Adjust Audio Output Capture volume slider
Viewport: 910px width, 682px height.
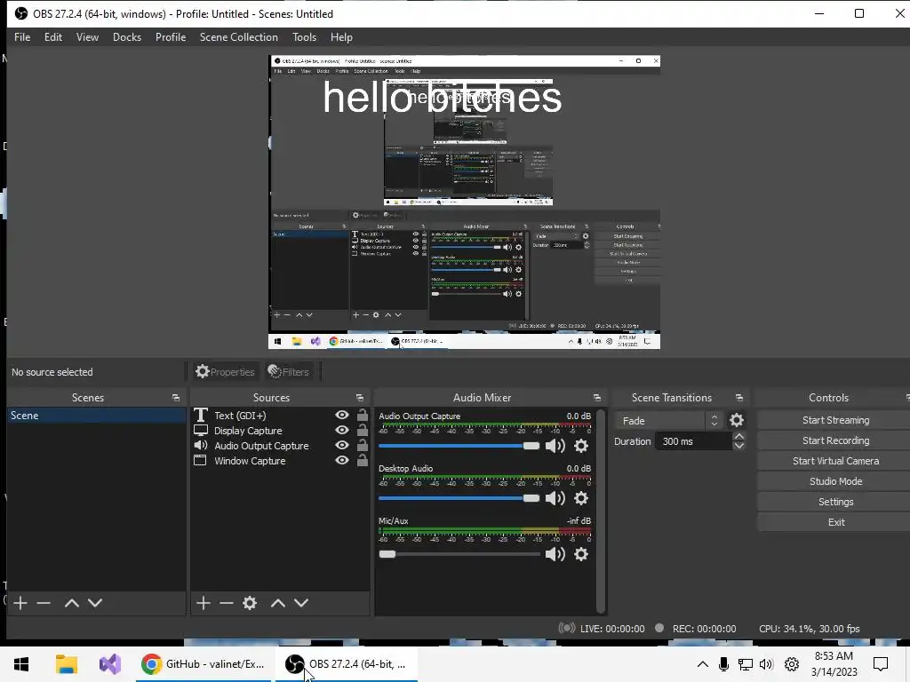[x=459, y=446]
